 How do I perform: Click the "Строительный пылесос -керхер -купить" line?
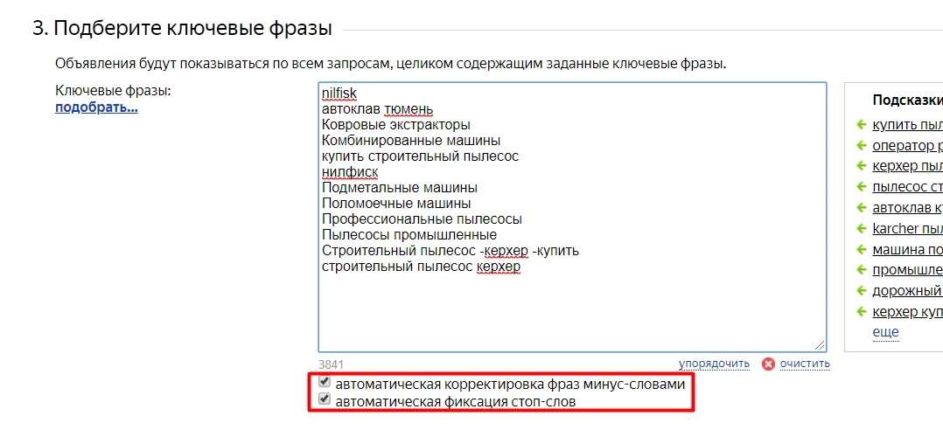[x=451, y=251]
